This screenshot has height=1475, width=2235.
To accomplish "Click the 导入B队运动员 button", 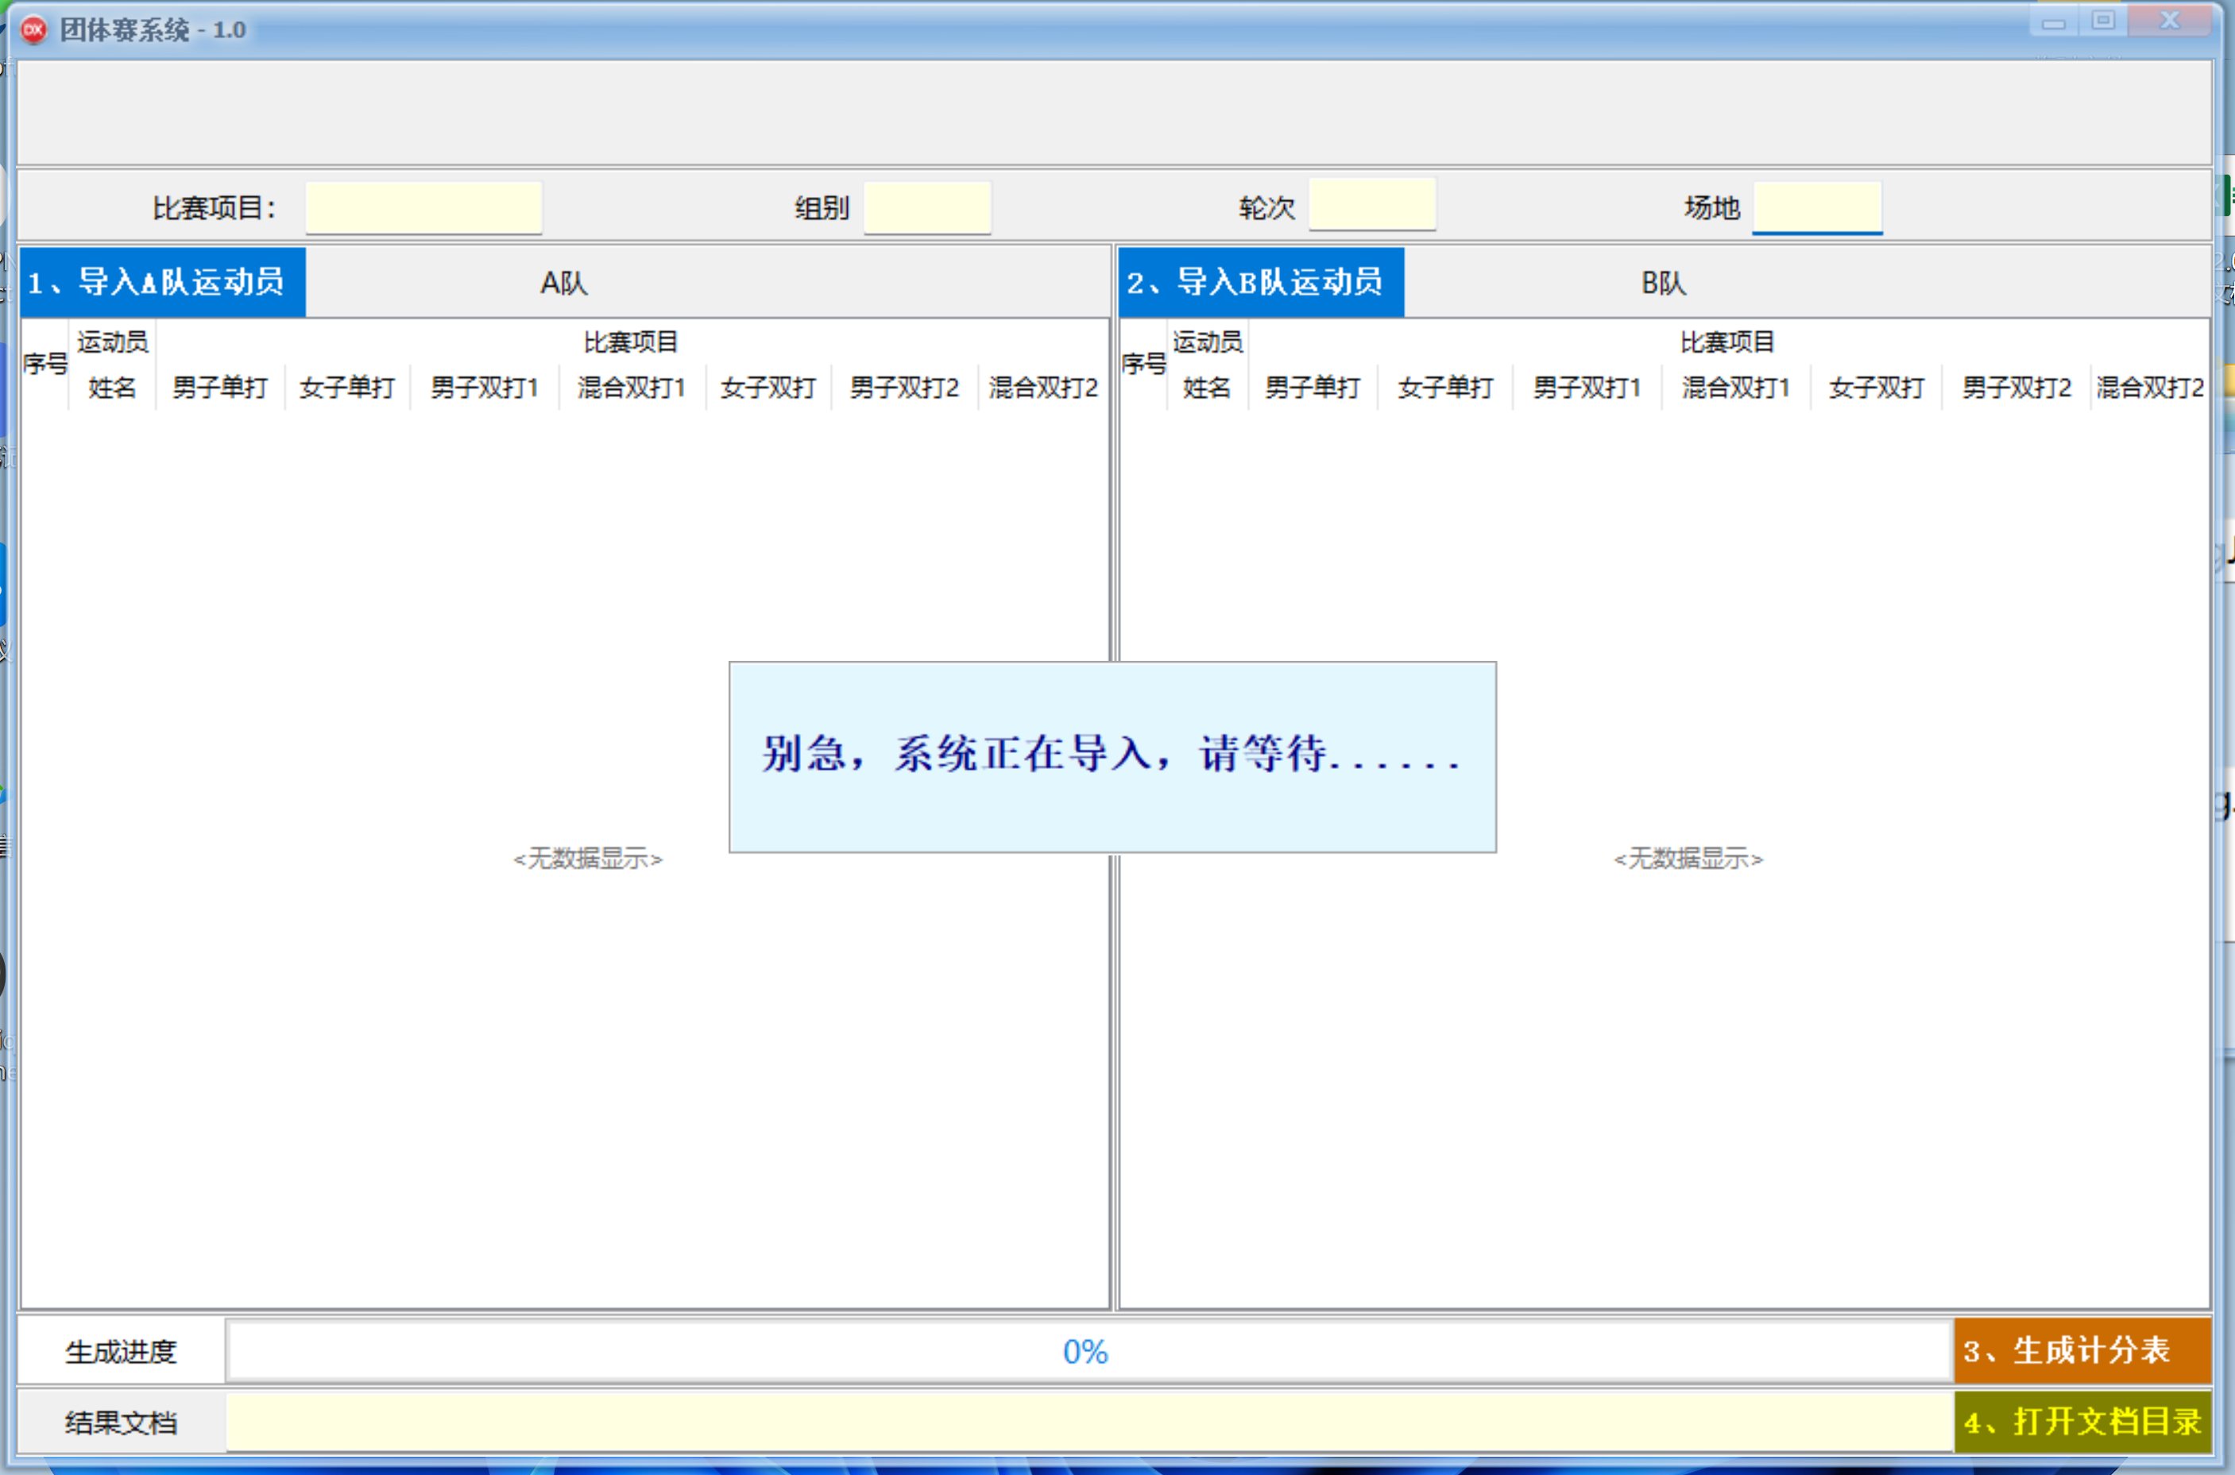I will click(x=1261, y=282).
